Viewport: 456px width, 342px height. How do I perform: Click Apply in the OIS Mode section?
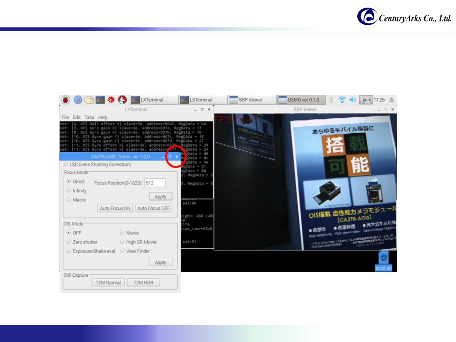pyautogui.click(x=161, y=263)
